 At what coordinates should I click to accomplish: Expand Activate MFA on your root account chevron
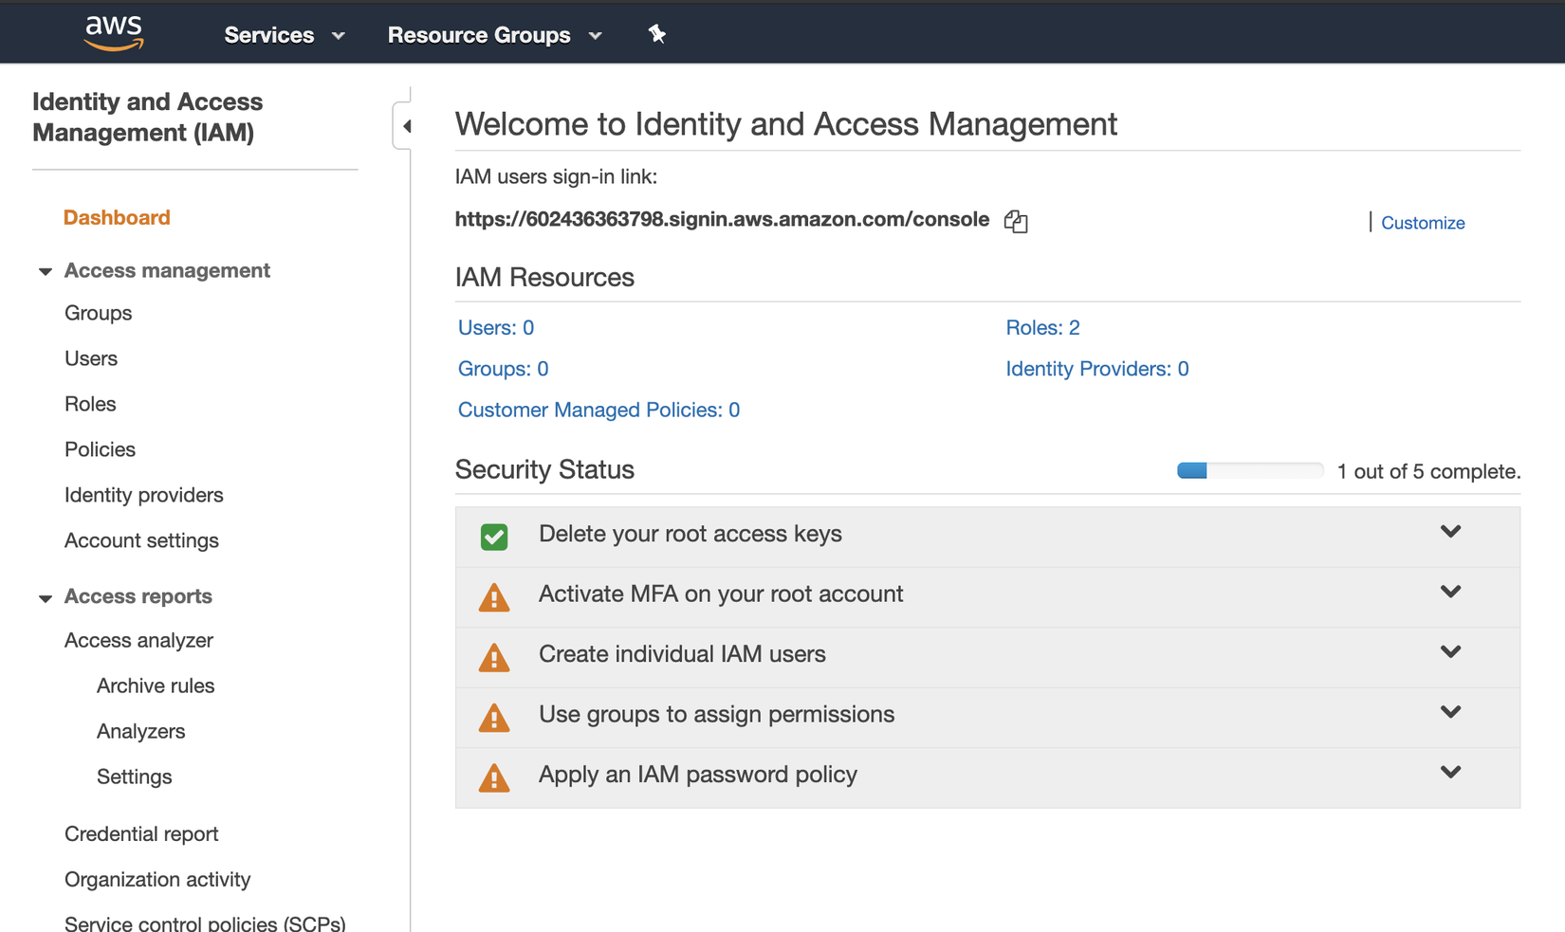tap(1450, 592)
